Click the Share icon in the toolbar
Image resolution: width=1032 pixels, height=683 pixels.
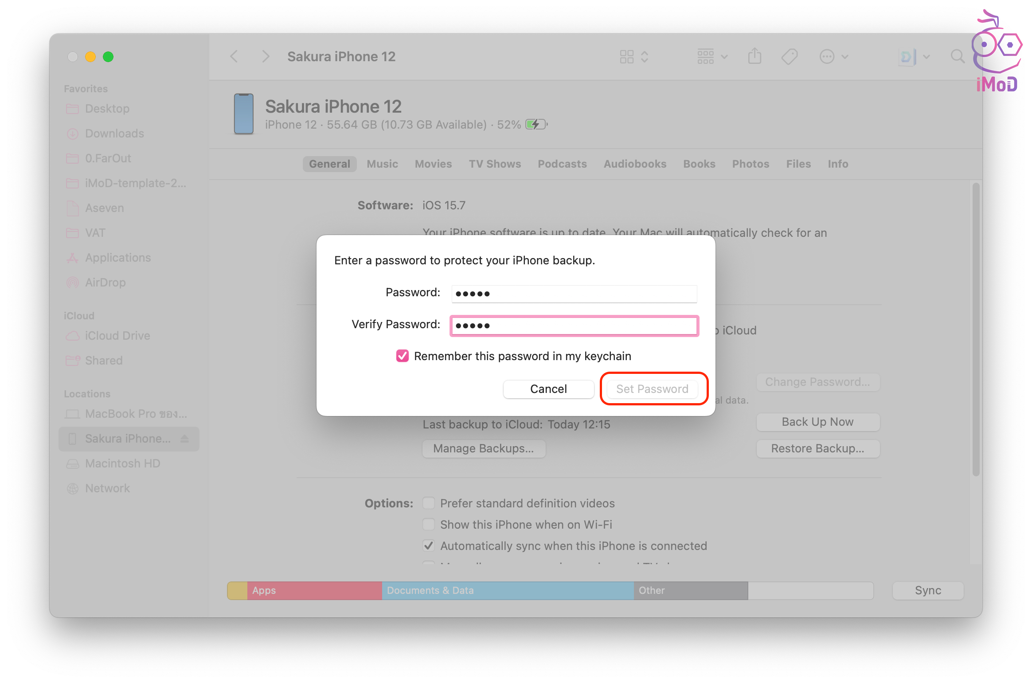[x=754, y=56]
